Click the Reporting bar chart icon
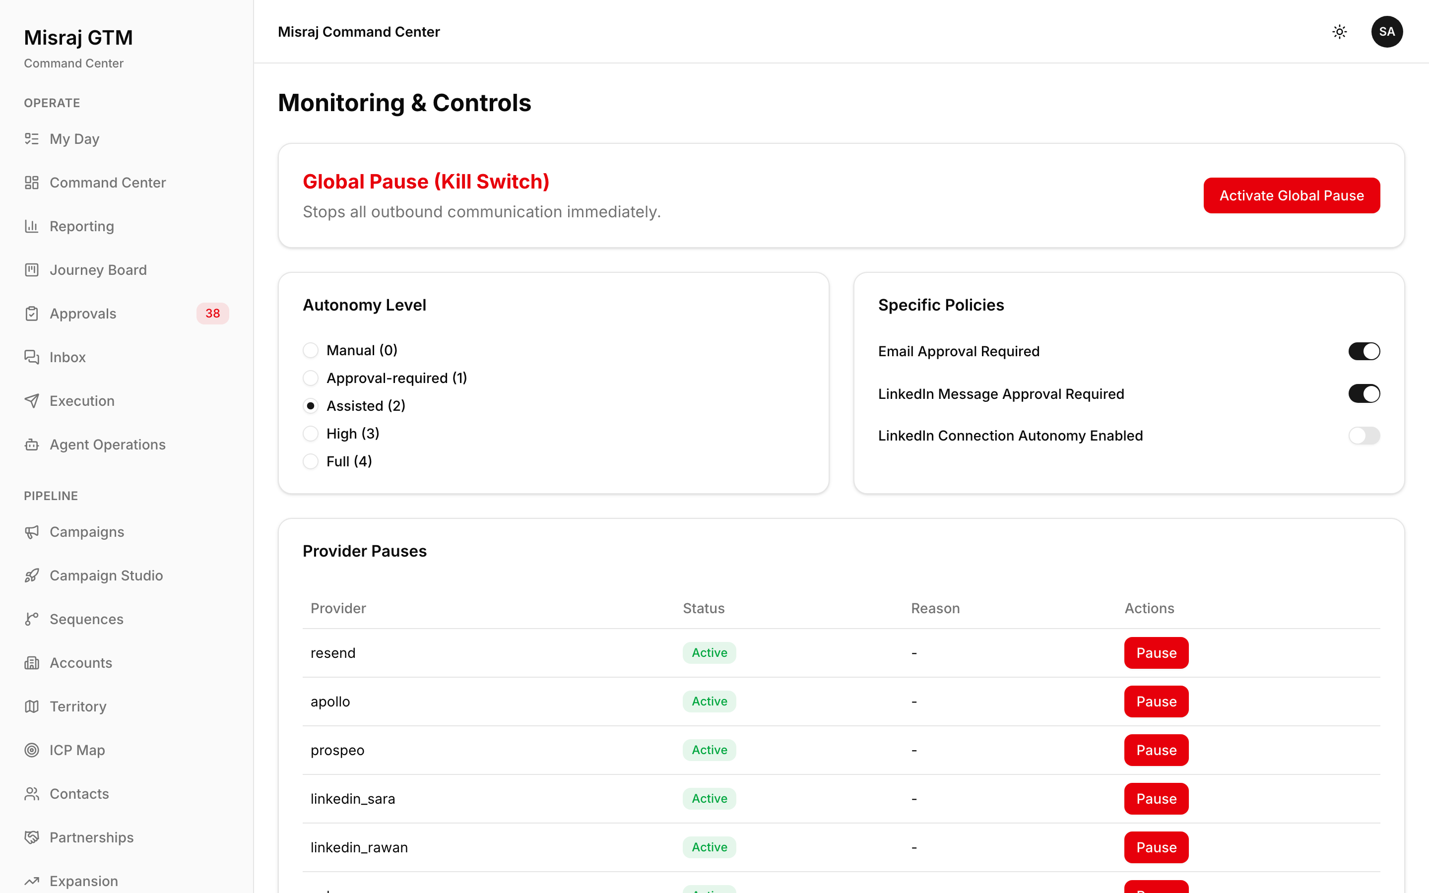 click(32, 226)
